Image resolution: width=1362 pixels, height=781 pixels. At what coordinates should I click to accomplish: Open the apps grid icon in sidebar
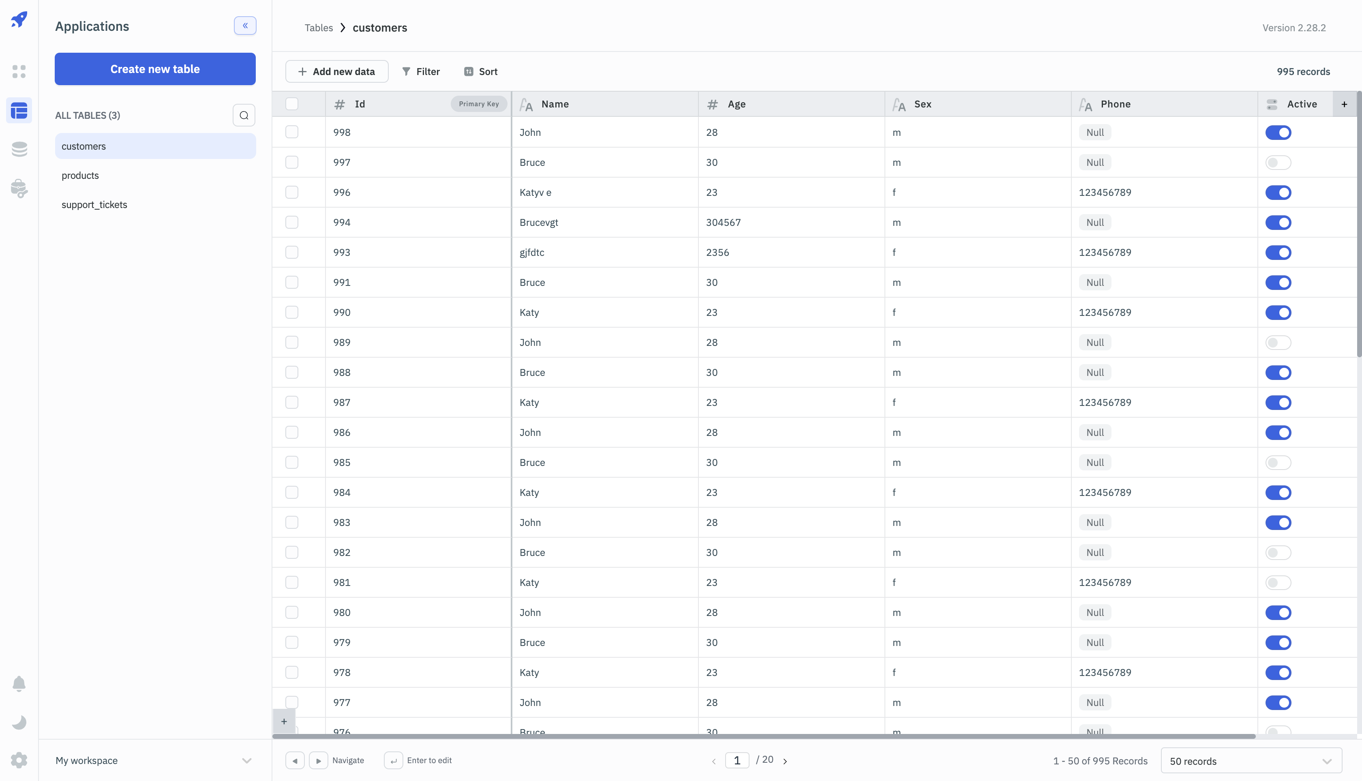click(x=19, y=71)
